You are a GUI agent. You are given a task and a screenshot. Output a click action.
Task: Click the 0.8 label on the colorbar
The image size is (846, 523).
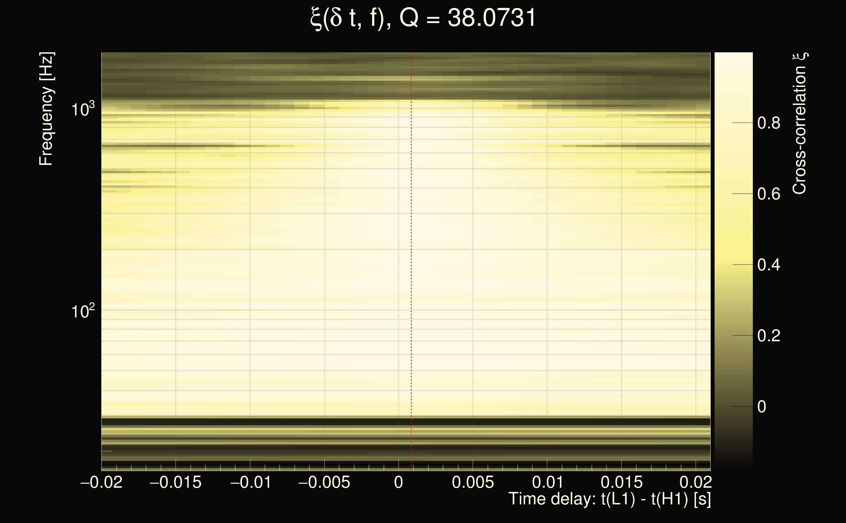[769, 123]
